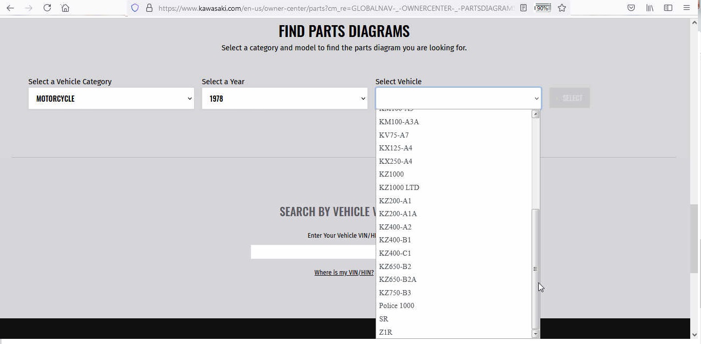Reset the 90% zoom level indicator
The image size is (701, 344).
tap(542, 8)
